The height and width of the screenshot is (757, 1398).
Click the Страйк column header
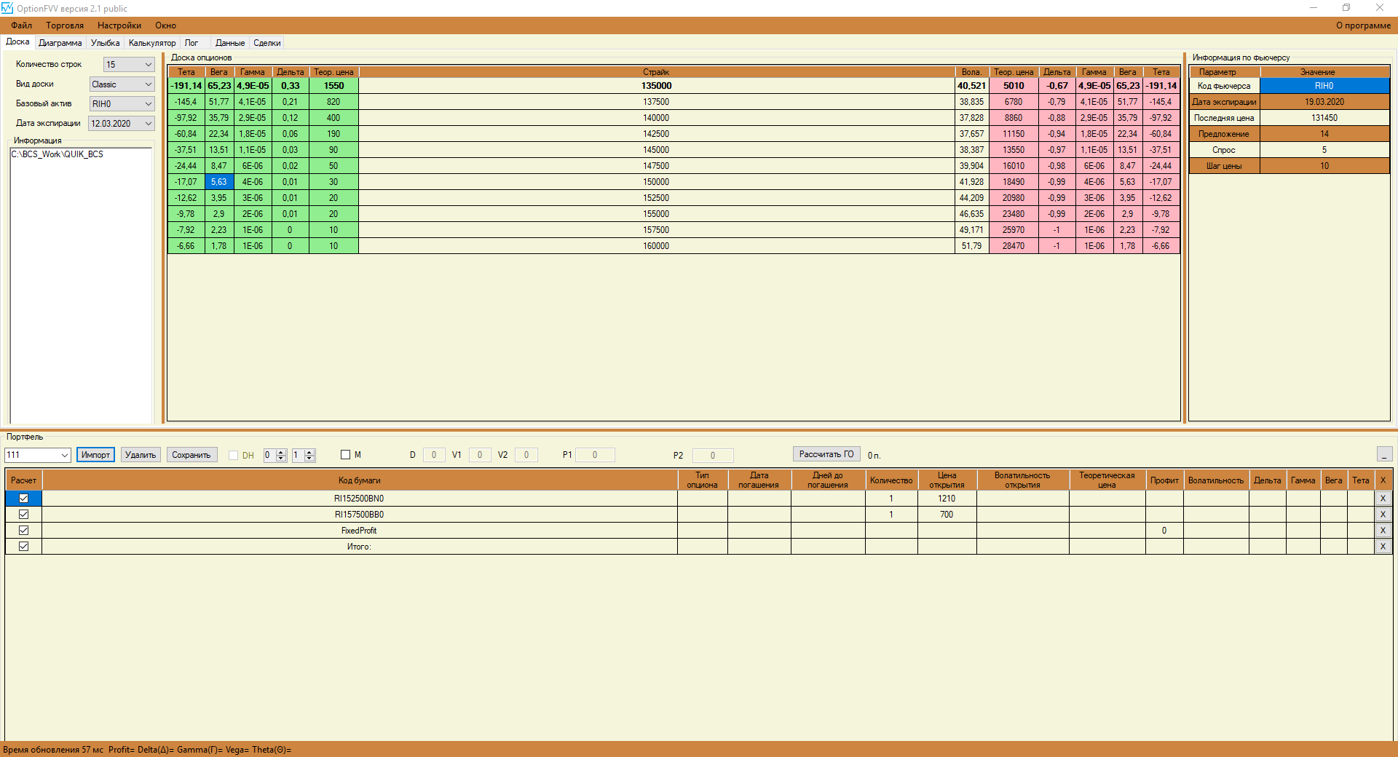point(657,72)
